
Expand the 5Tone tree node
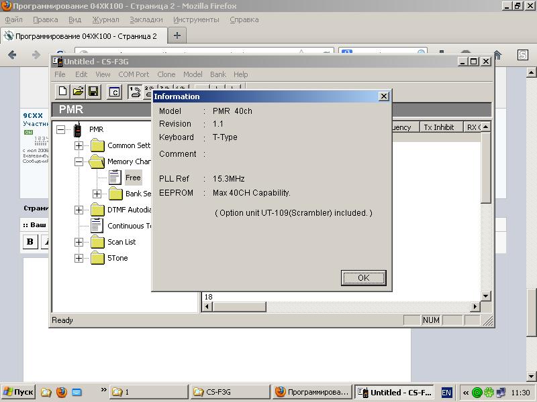79,258
